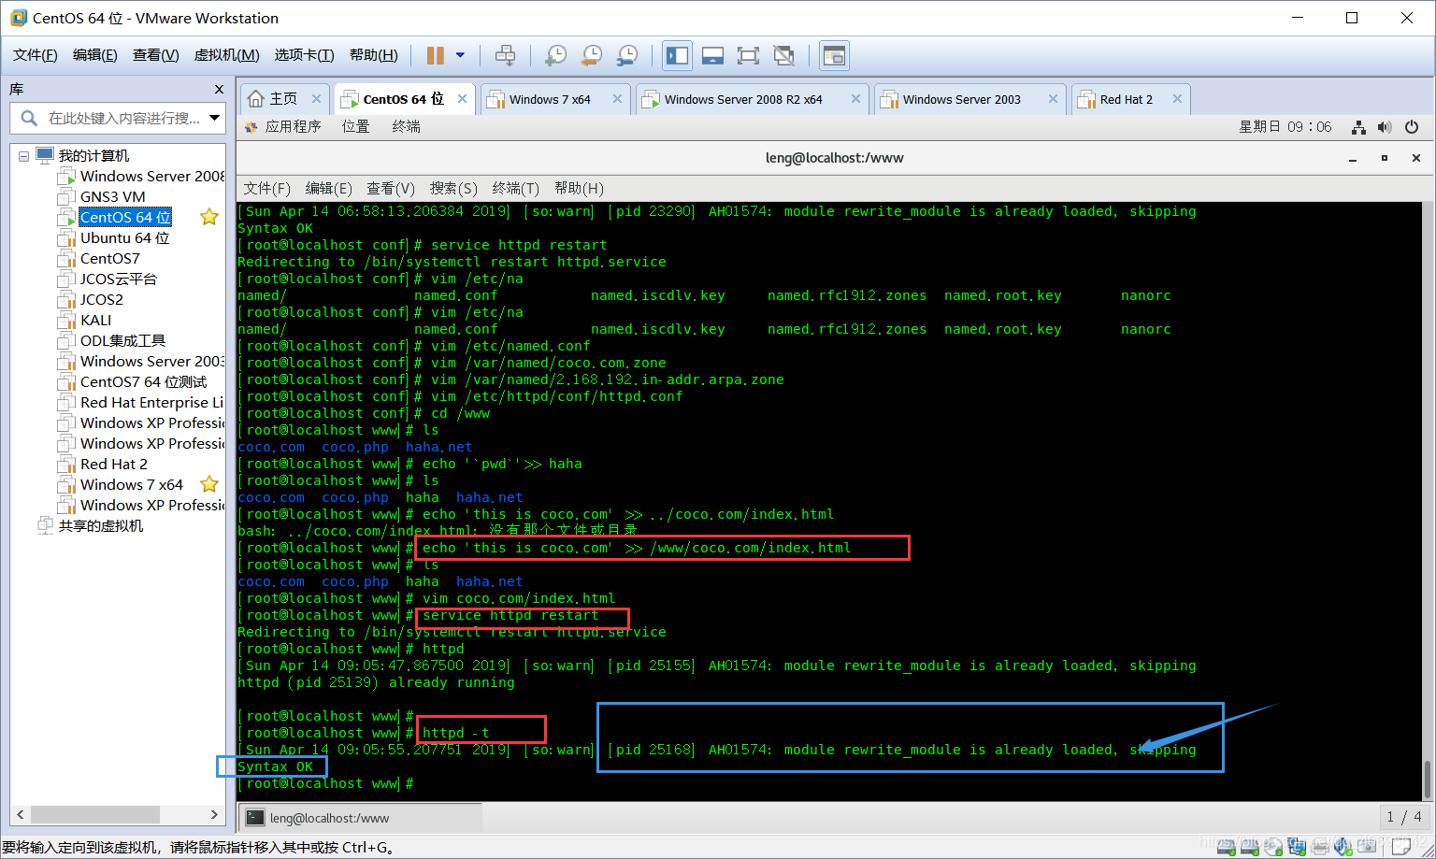Open the 选项卡(T) menu
Viewport: 1436px width, 859px height.
[x=304, y=55]
